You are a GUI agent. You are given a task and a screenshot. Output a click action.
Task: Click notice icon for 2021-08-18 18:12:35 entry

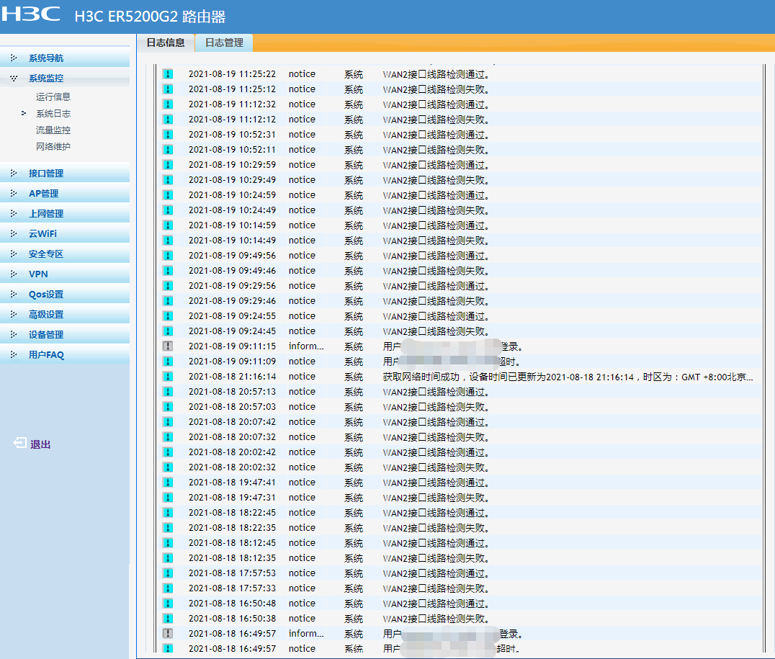click(x=168, y=558)
